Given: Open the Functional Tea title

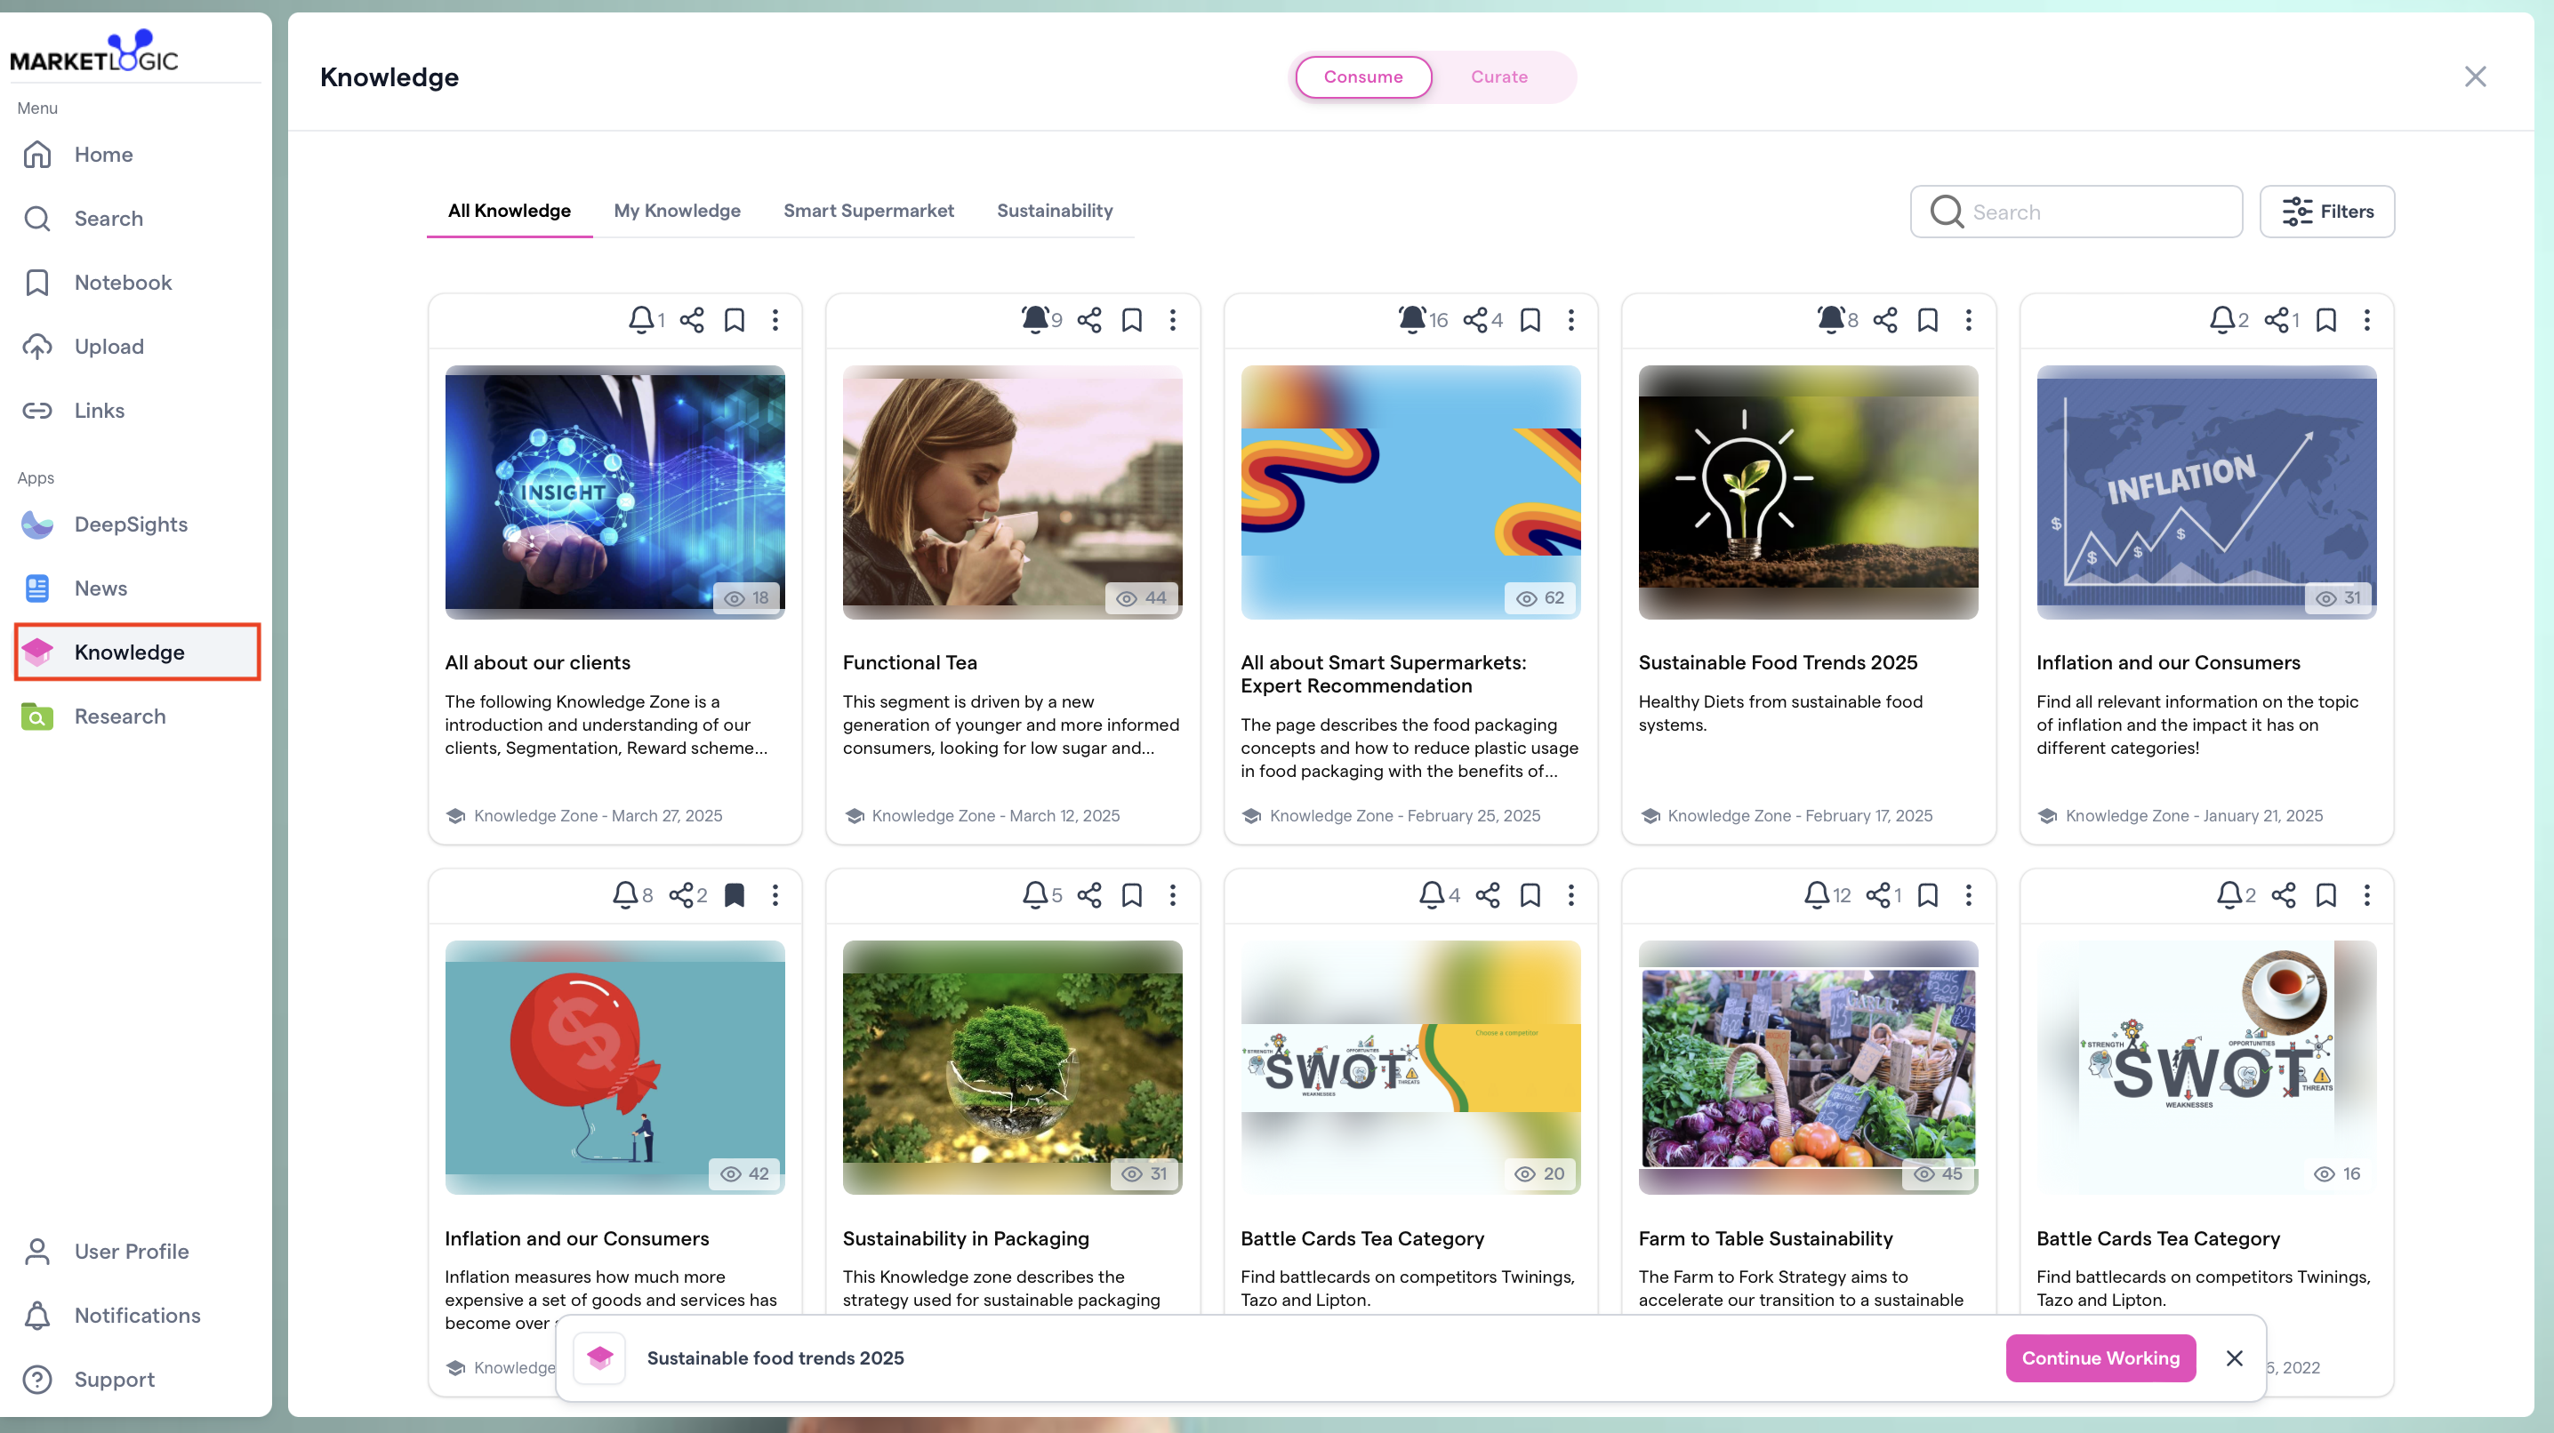Looking at the screenshot, I should tap(909, 662).
